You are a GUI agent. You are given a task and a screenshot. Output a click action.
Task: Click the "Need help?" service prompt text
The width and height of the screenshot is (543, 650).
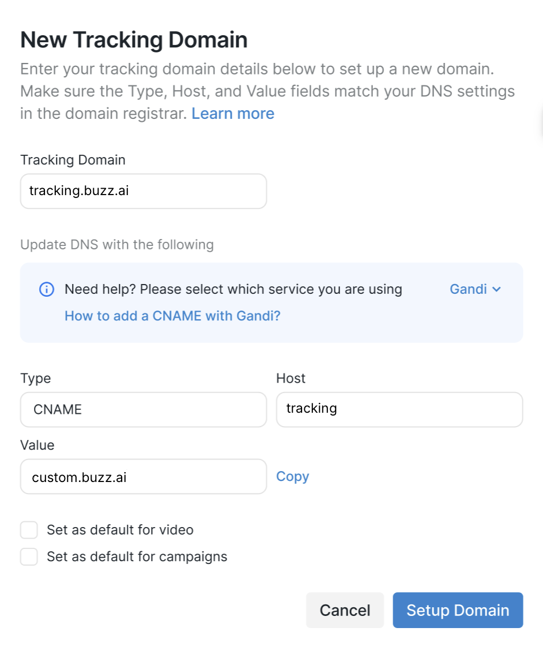[233, 289]
